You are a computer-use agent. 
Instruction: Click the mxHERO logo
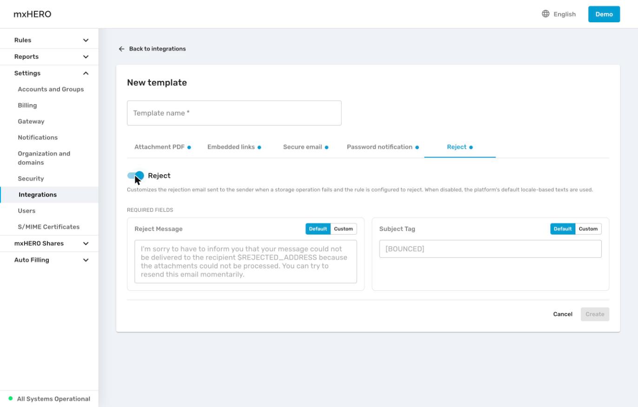[x=32, y=14]
